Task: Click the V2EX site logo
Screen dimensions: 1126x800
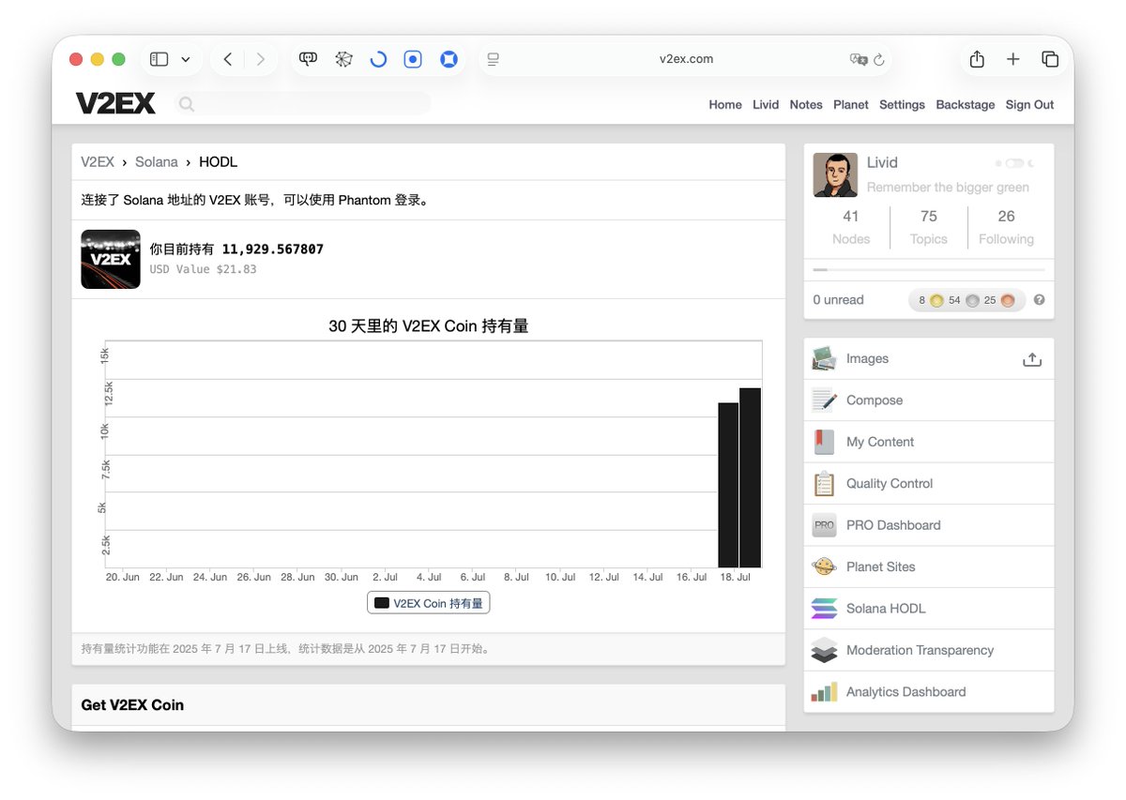Action: (115, 103)
